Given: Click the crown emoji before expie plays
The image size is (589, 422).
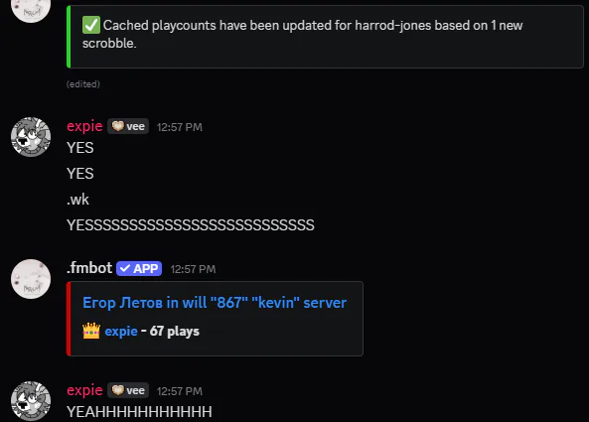Looking at the screenshot, I should 91,331.
